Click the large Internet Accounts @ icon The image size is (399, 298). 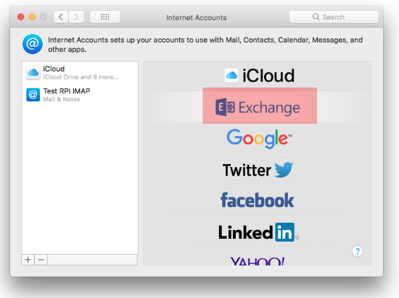point(33,44)
